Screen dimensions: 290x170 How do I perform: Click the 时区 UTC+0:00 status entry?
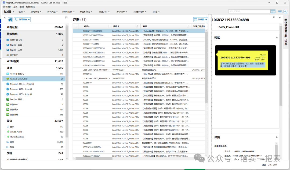click(x=269, y=165)
